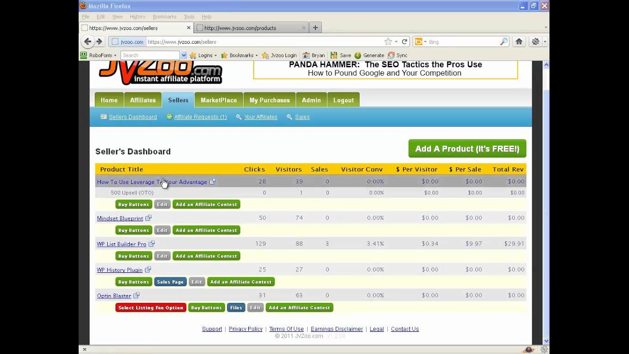Viewport: 629px width, 354px height.
Task: Open the History menu
Action: click(138, 17)
